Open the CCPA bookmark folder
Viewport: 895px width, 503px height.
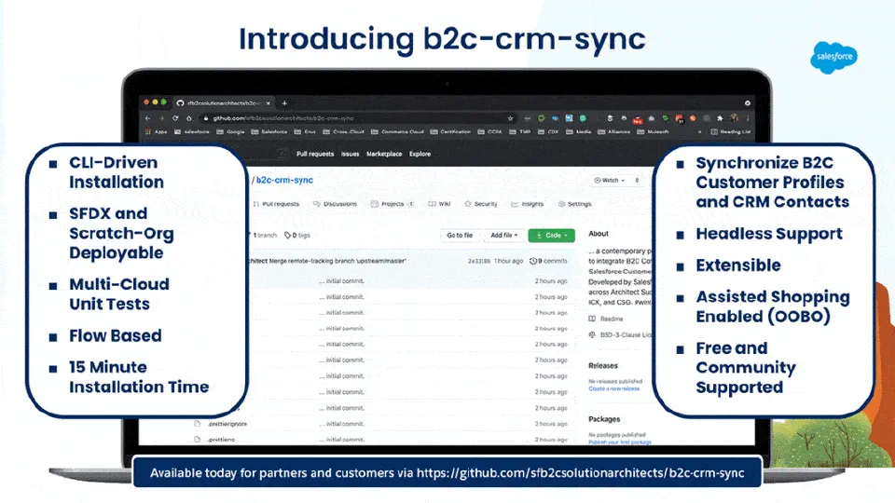pyautogui.click(x=489, y=131)
